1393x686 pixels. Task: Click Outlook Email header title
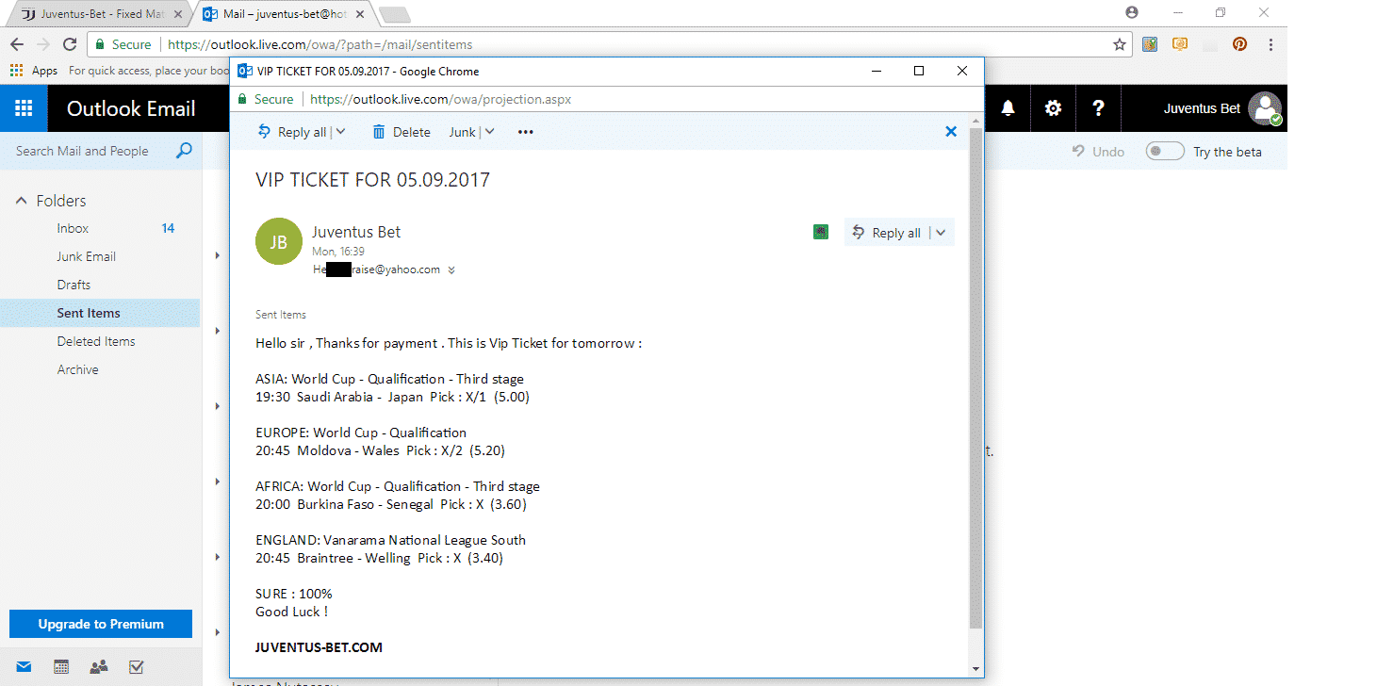[x=131, y=108]
